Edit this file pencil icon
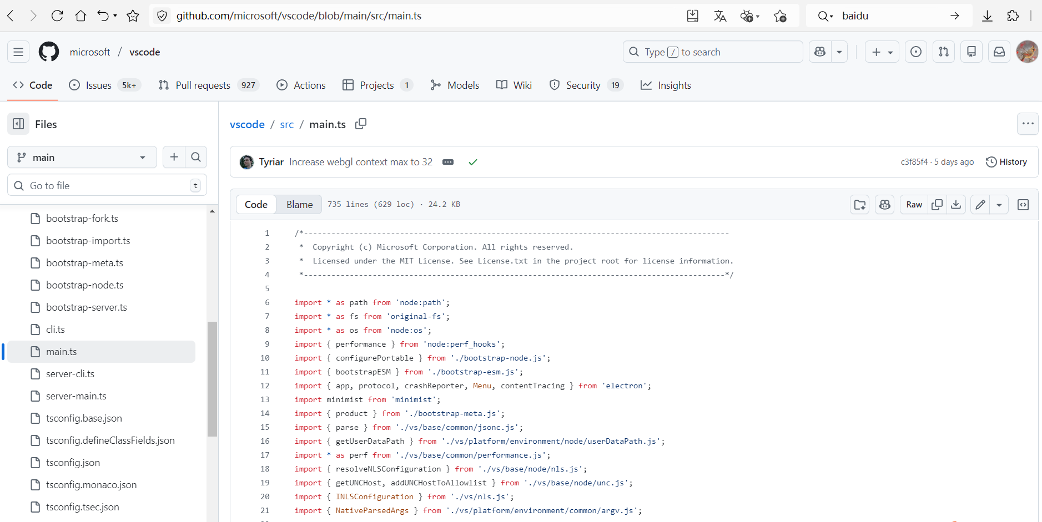The width and height of the screenshot is (1042, 522). coord(980,205)
